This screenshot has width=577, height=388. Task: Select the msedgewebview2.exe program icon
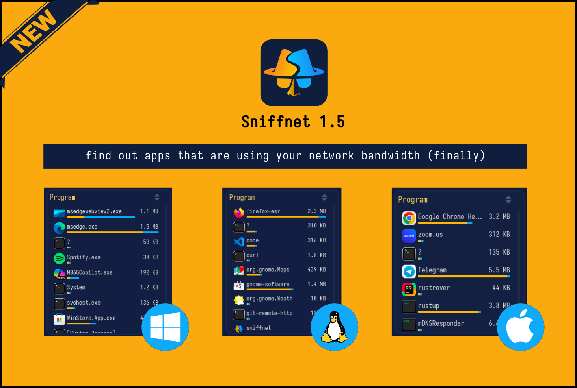pos(59,213)
